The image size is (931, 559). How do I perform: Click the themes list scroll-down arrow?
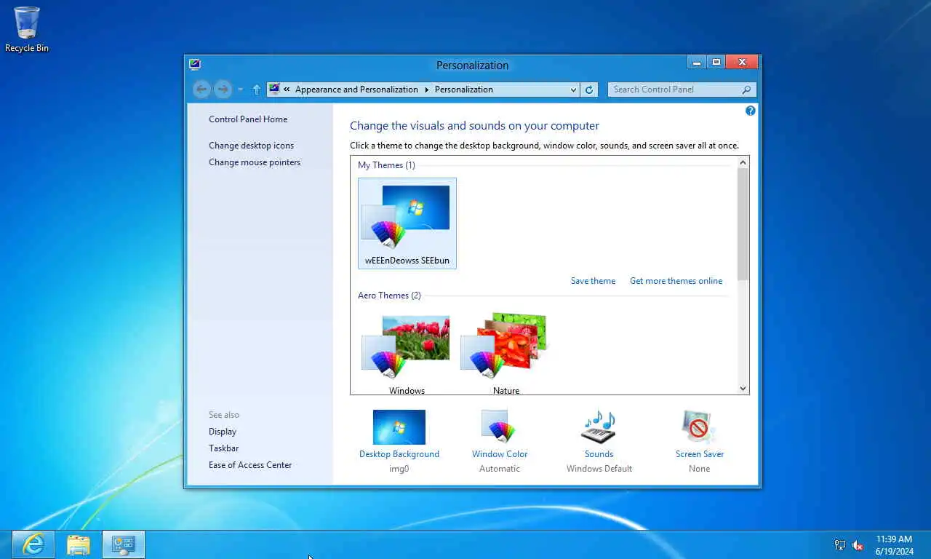pos(743,388)
